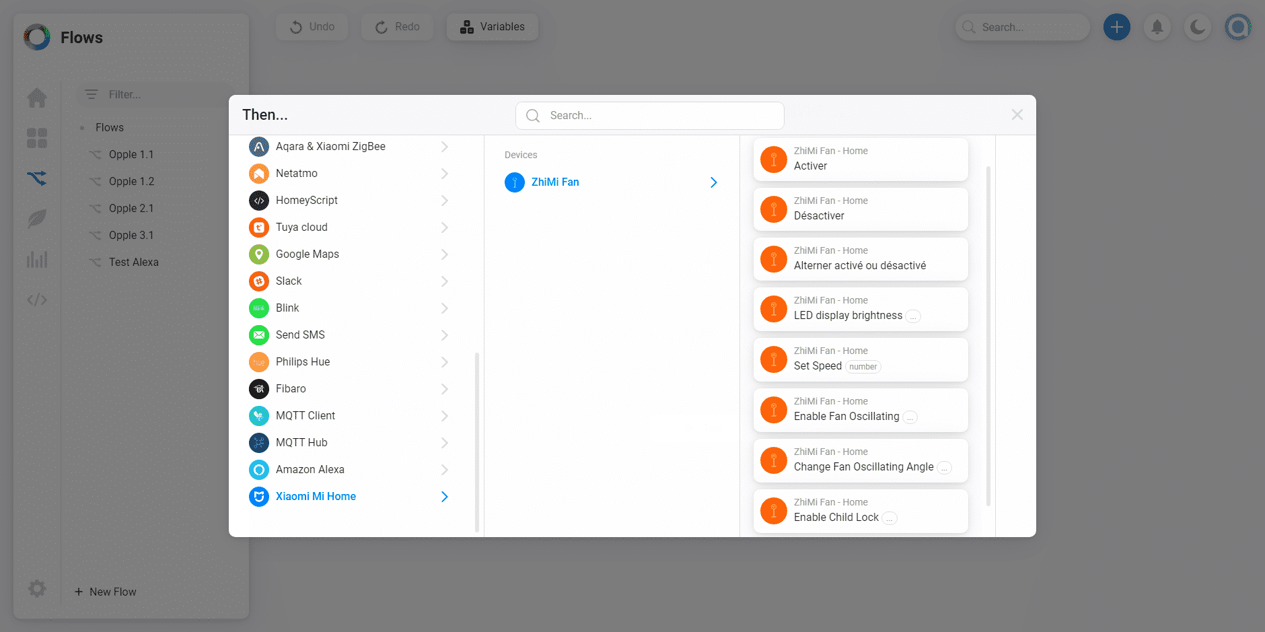Open the Test Alexa flow
The height and width of the screenshot is (632, 1265).
(134, 262)
